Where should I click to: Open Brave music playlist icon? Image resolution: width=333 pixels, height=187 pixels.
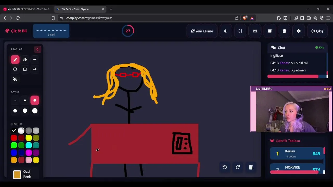tap(296, 18)
